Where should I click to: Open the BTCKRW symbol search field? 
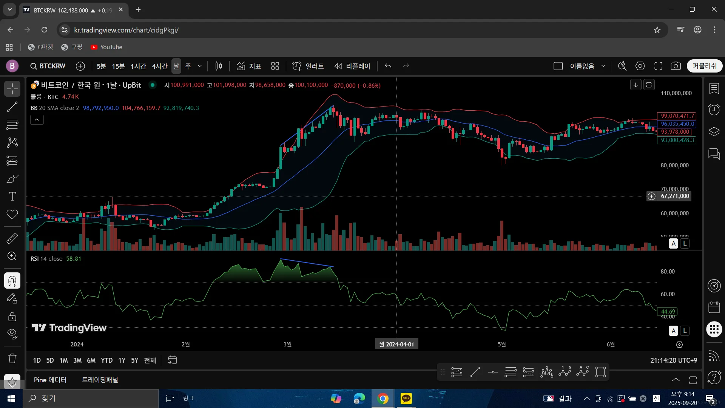[48, 66]
